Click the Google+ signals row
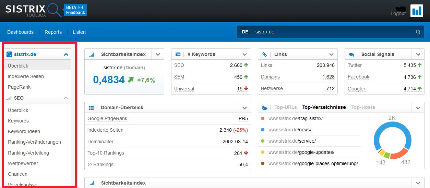Image resolution: width=430 pixels, height=188 pixels. [x=384, y=89]
